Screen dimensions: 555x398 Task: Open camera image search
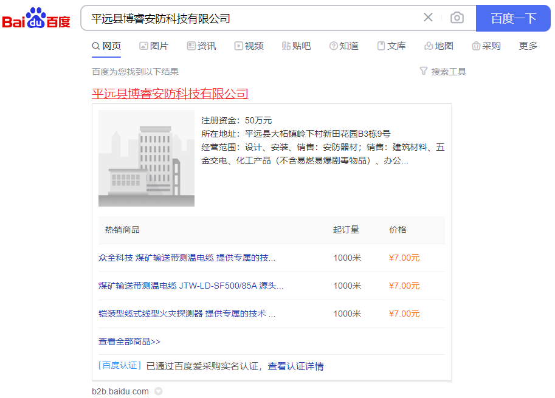(457, 18)
